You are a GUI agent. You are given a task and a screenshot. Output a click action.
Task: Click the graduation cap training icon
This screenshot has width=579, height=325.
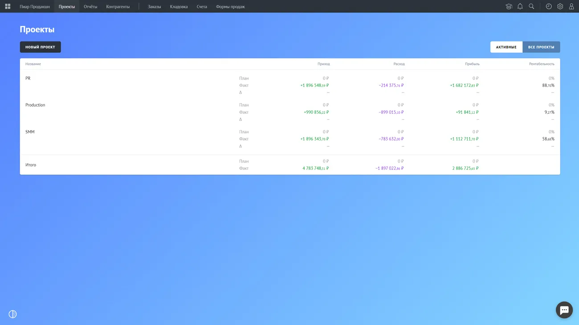[x=509, y=6]
